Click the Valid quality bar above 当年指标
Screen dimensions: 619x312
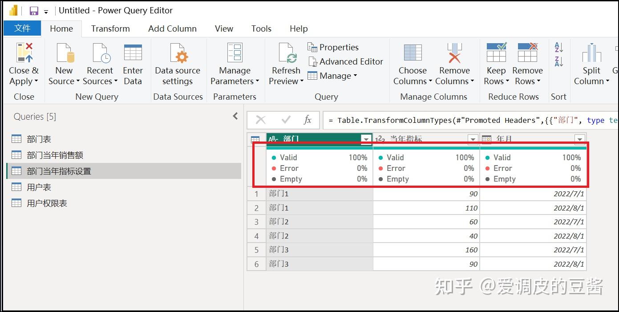(403, 157)
